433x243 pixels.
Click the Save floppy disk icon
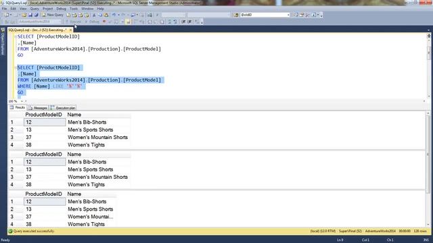pyautogui.click(x=30, y=15)
